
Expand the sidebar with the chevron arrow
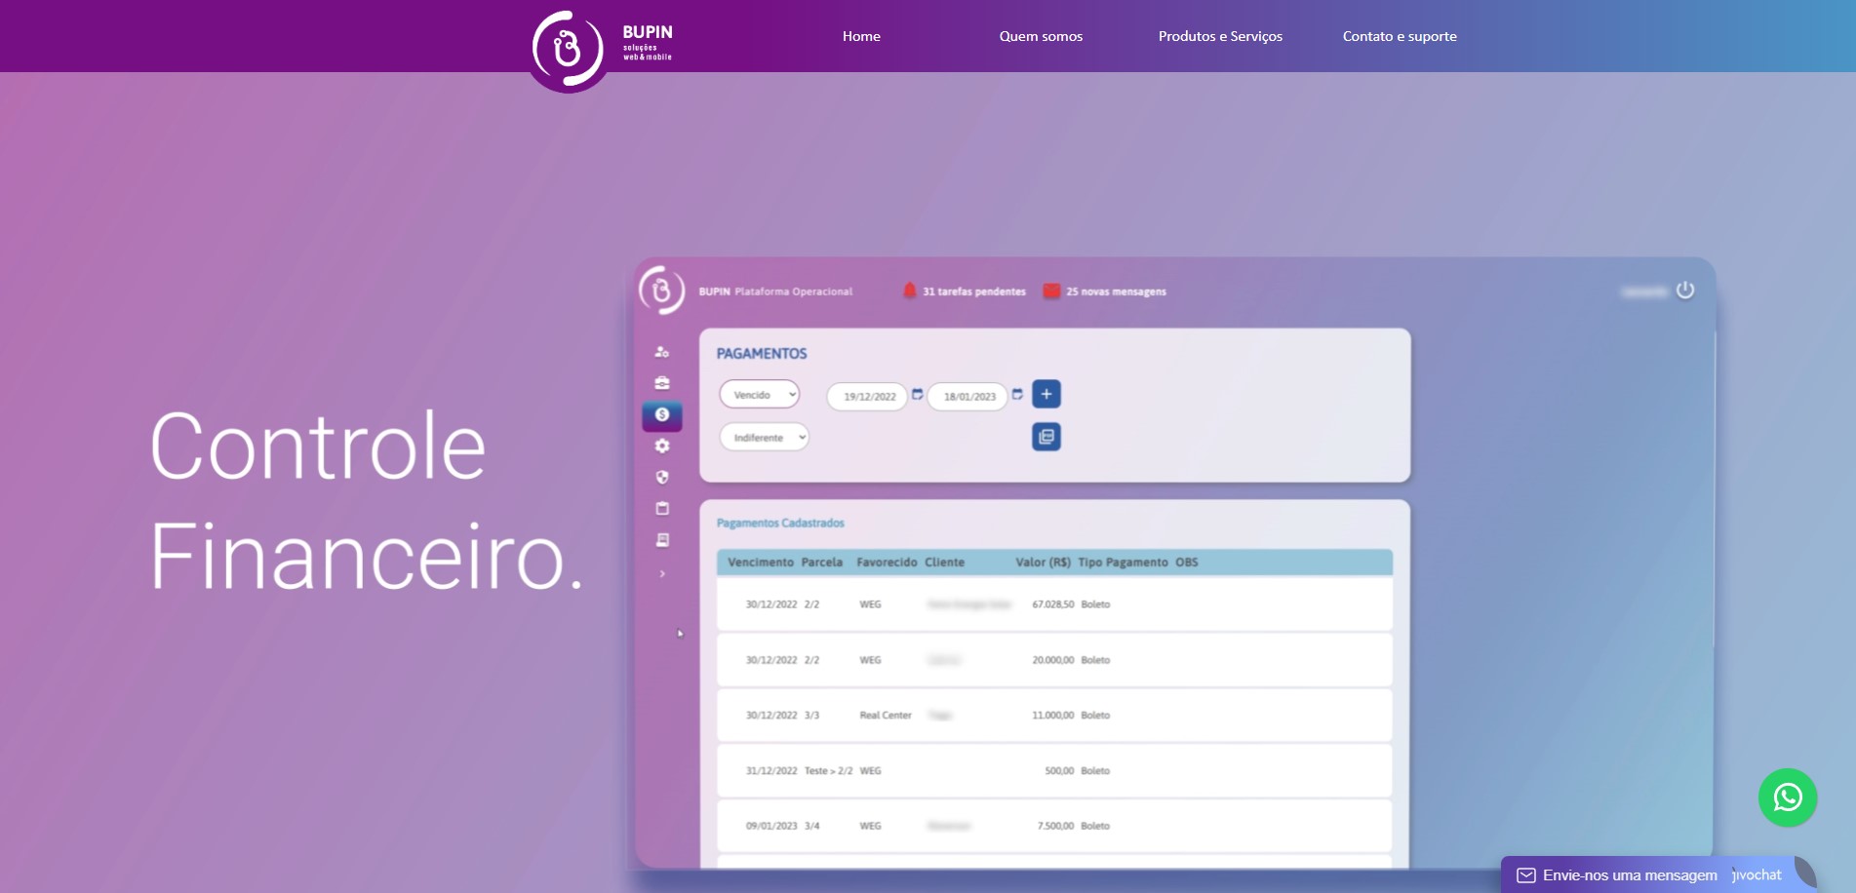pyautogui.click(x=662, y=574)
